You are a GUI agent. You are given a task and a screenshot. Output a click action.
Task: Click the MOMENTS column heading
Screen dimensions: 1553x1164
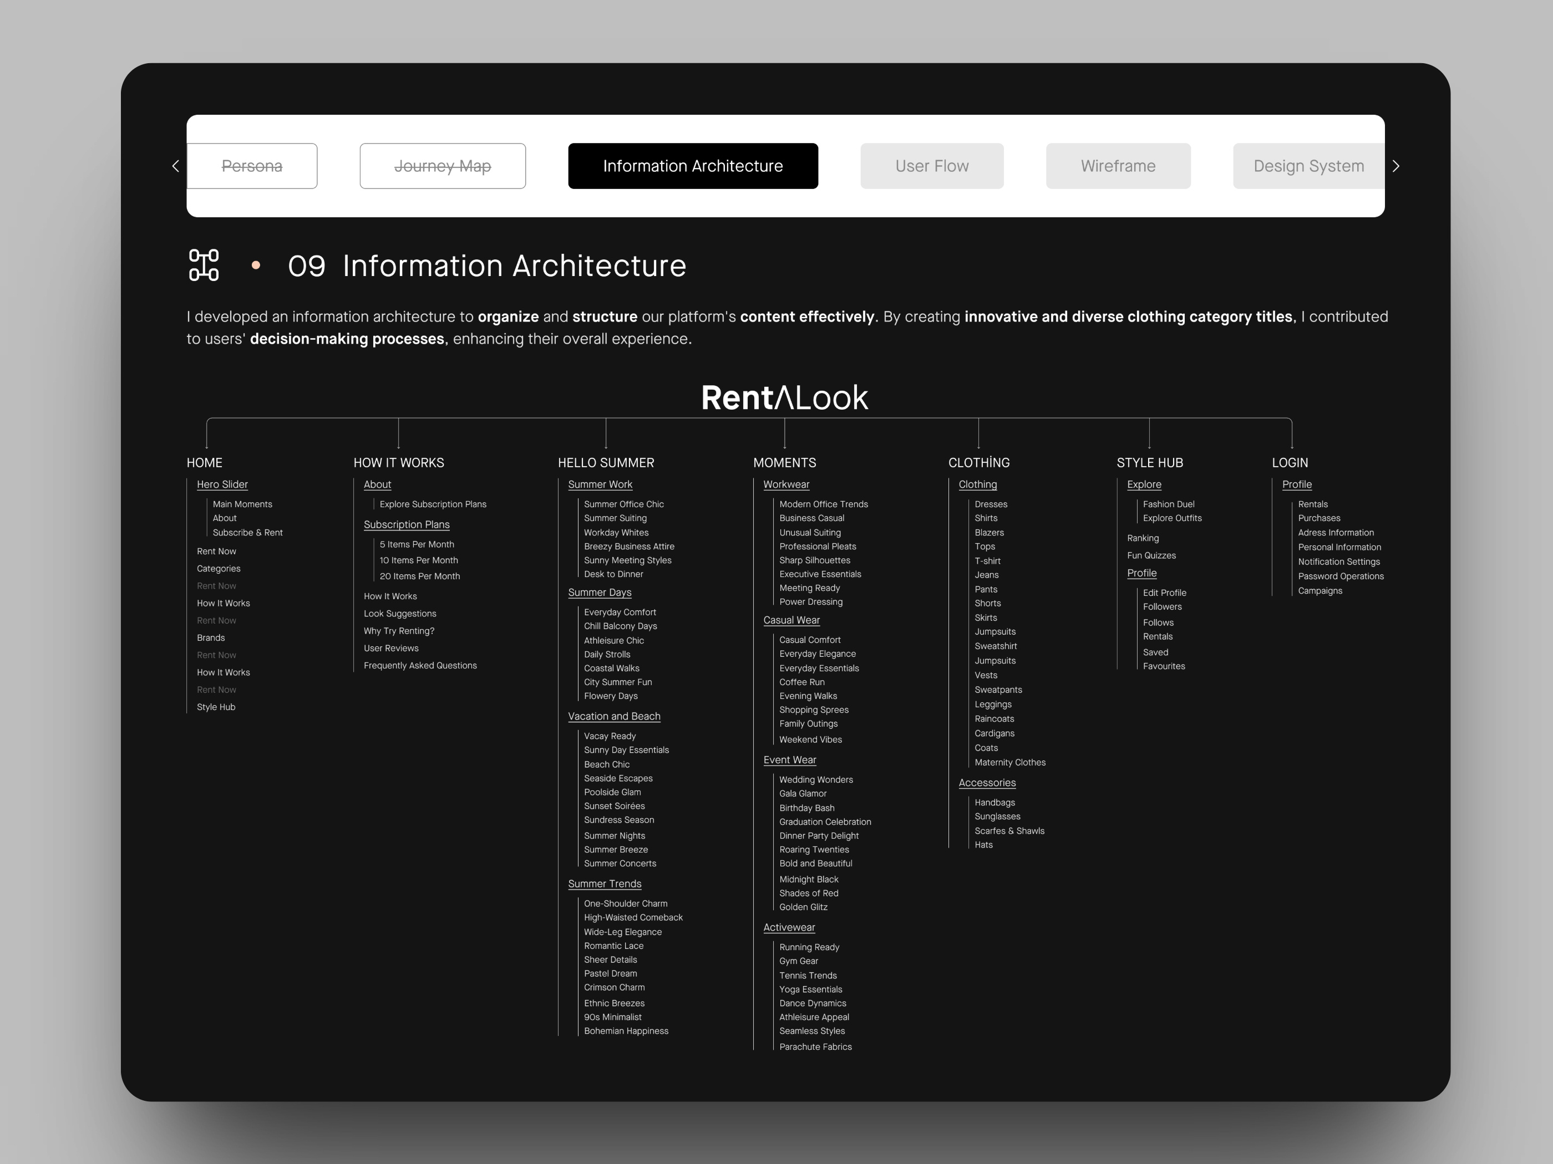tap(784, 463)
